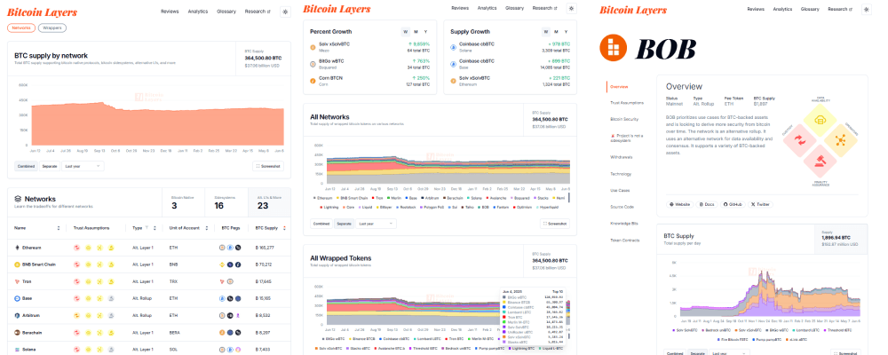Click the GitHub button on BOB overview
This screenshot has height=355, width=888.
pos(732,204)
